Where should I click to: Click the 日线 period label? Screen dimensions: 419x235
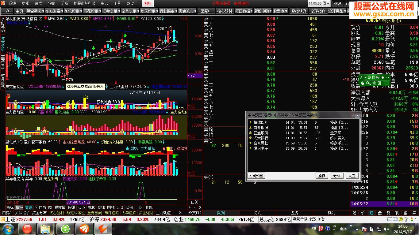195,202
